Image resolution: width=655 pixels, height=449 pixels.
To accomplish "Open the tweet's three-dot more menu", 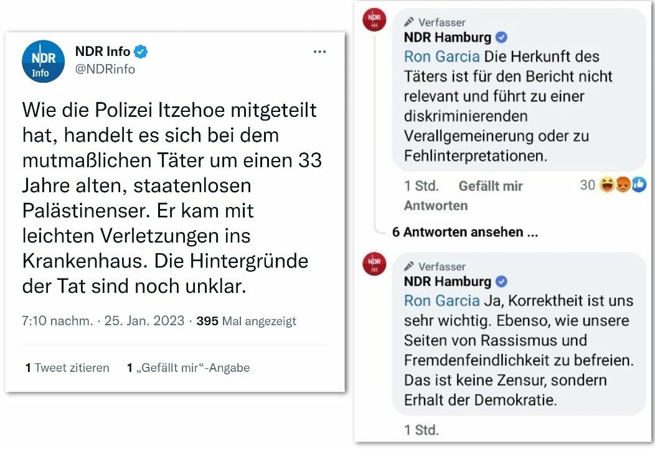I will pos(319,52).
